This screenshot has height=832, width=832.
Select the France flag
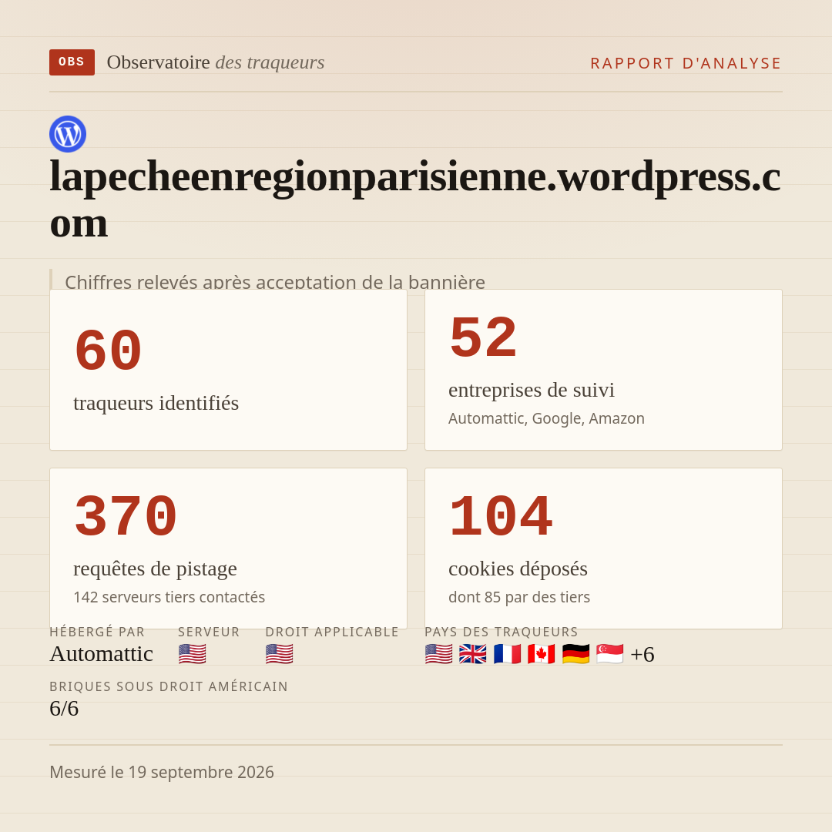coord(507,654)
